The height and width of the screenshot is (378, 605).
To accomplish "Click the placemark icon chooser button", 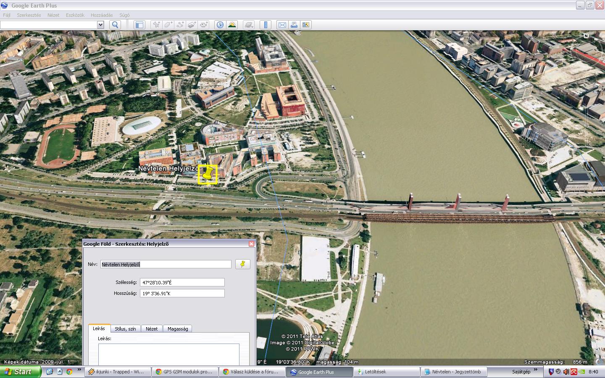I will point(243,264).
